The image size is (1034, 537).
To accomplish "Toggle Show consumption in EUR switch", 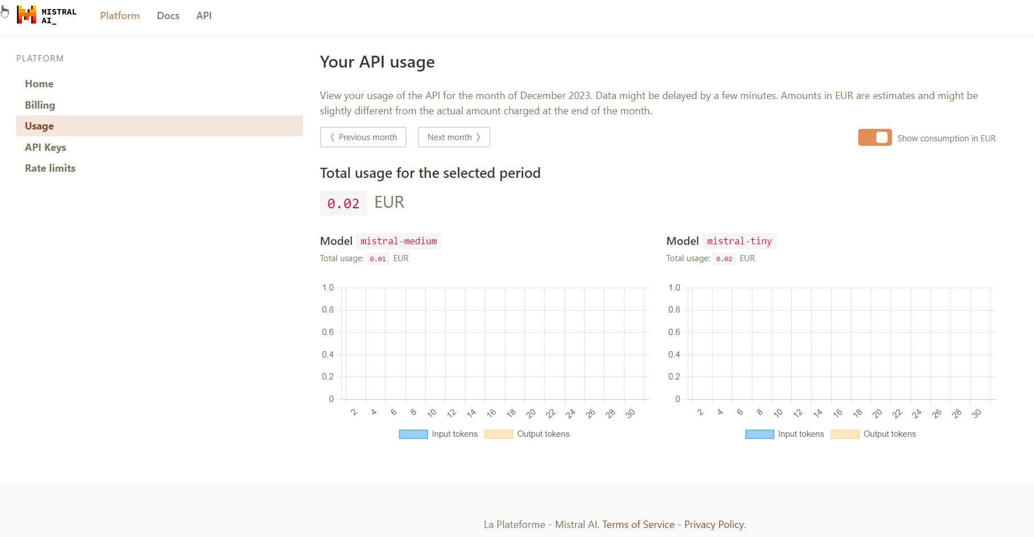I will point(875,138).
